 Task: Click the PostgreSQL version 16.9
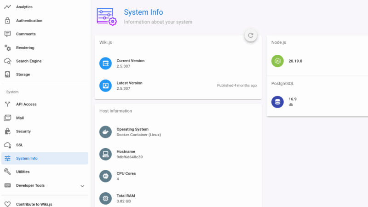(293, 99)
